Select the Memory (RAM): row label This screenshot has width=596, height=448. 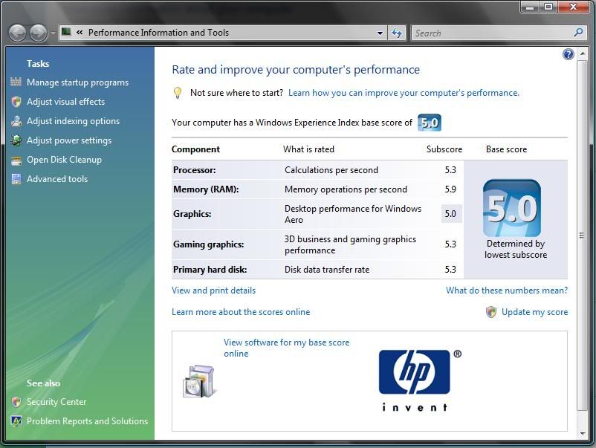[x=206, y=189]
